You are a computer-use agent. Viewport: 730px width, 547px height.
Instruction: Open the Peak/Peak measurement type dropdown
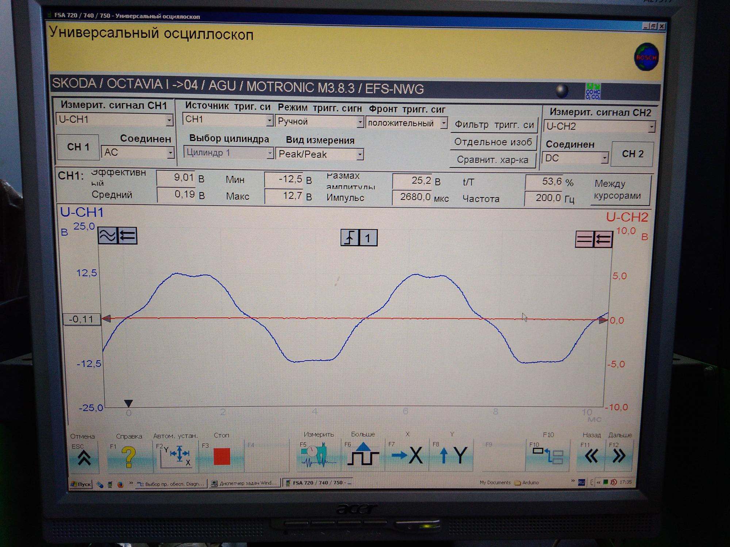pyautogui.click(x=320, y=154)
